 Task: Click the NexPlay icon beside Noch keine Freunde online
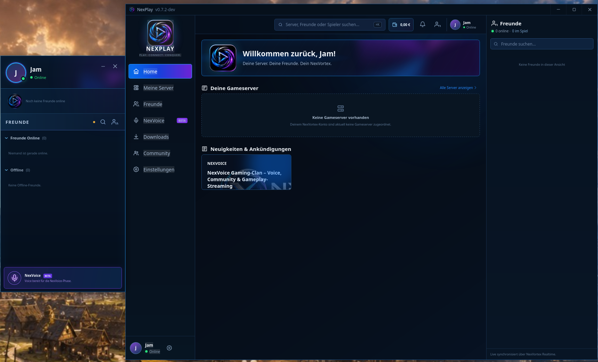coord(15,101)
